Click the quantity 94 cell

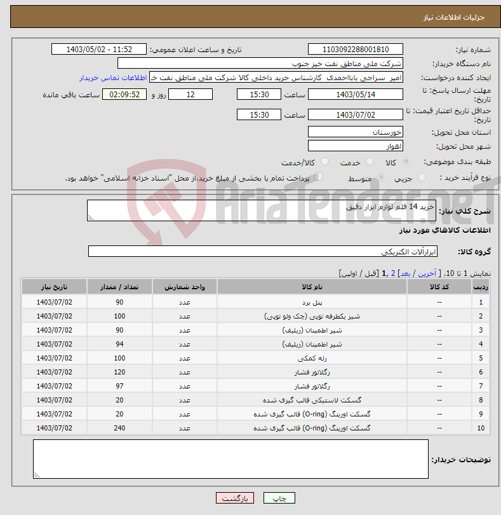[x=119, y=344]
